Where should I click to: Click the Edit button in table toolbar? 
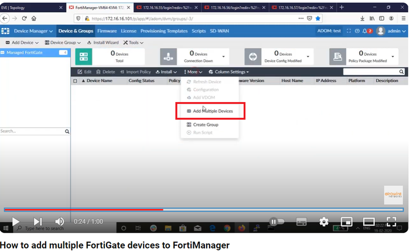tap(84, 72)
